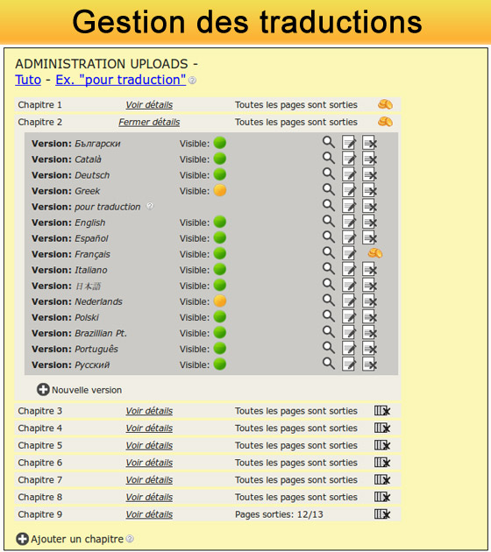Open the Tuto link

(x=28, y=80)
